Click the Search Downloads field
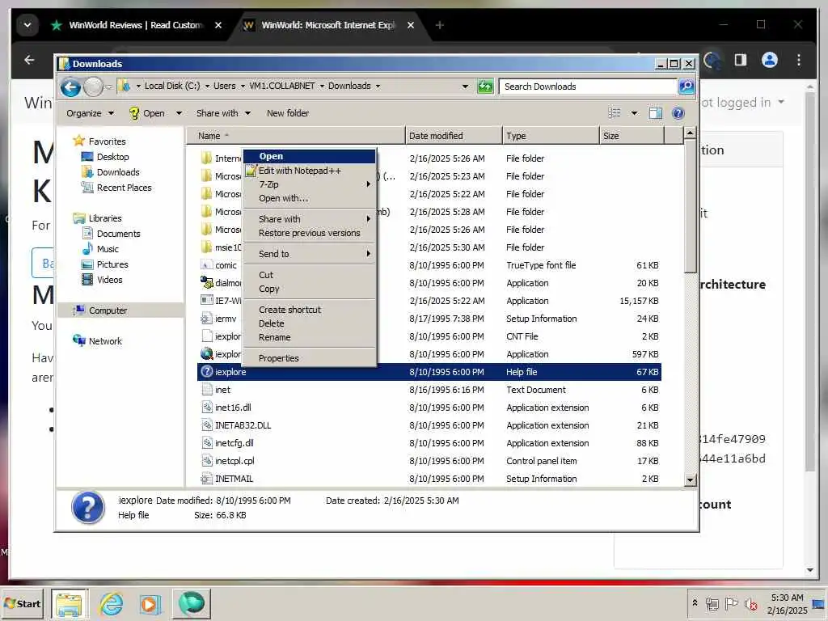The width and height of the screenshot is (828, 621). pyautogui.click(x=589, y=86)
